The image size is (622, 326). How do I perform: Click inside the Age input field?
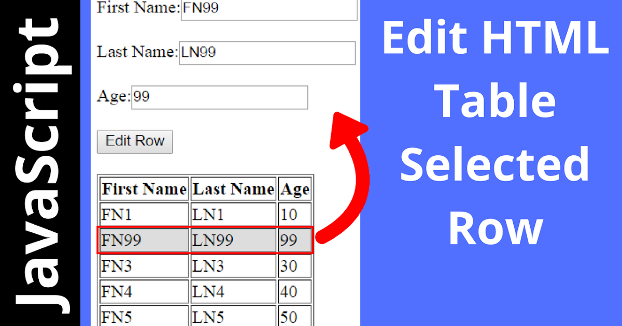pyautogui.click(x=219, y=97)
